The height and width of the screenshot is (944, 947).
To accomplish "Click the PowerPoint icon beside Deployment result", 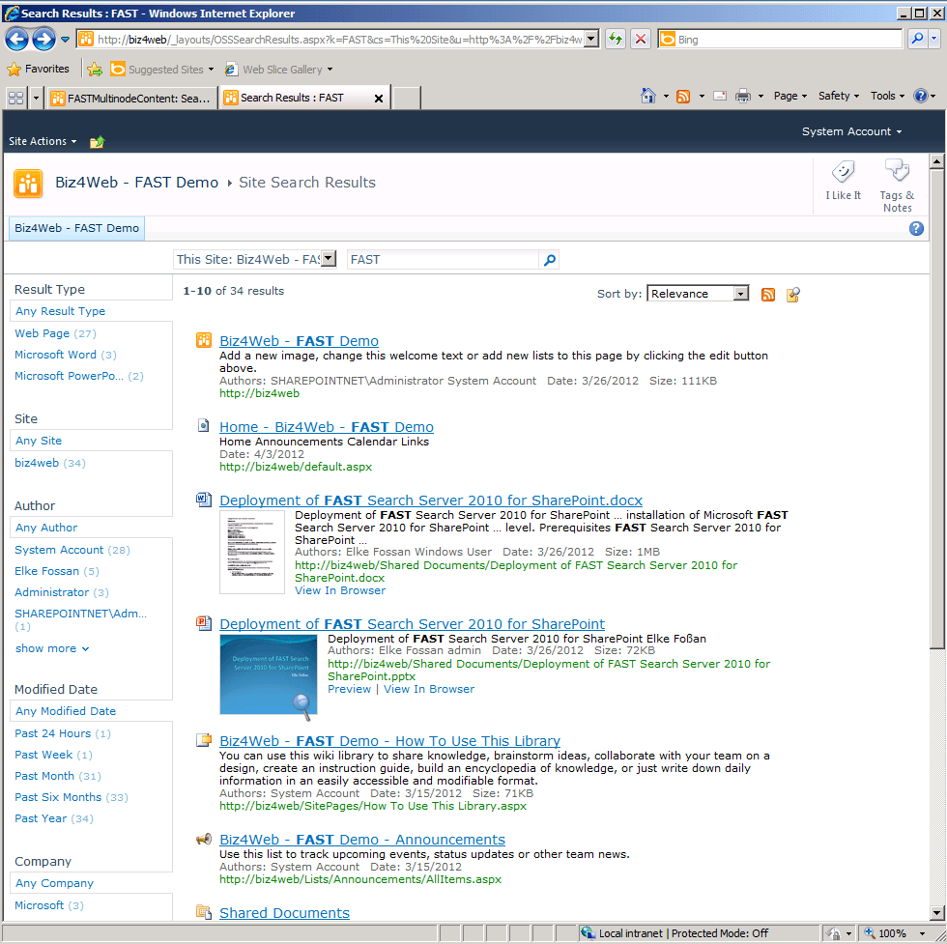I will click(204, 622).
